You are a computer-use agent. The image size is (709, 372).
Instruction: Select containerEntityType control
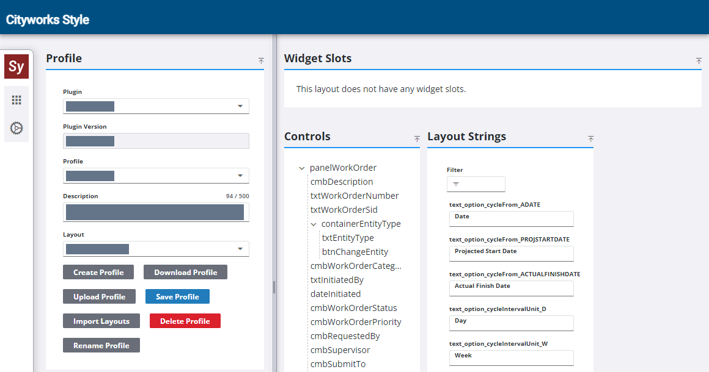(361, 224)
